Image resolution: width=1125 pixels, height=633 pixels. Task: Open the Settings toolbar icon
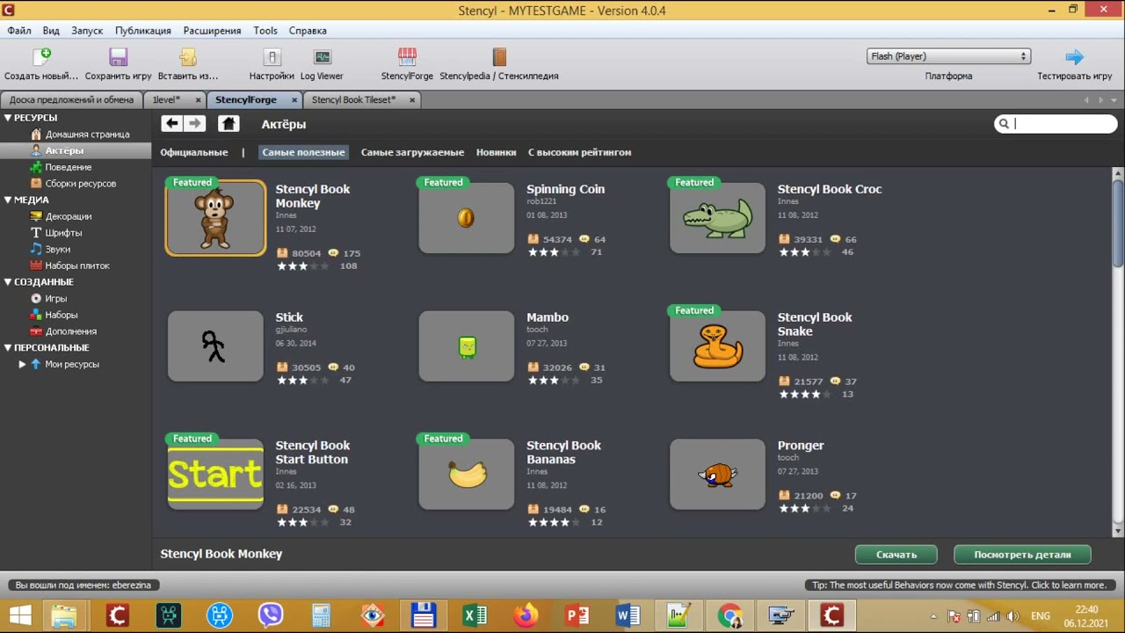(x=272, y=57)
